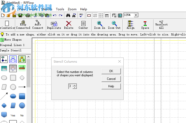Image resolution: width=186 pixels, height=123 pixels.
Task: Select the gray oval shape
Action: point(4,78)
